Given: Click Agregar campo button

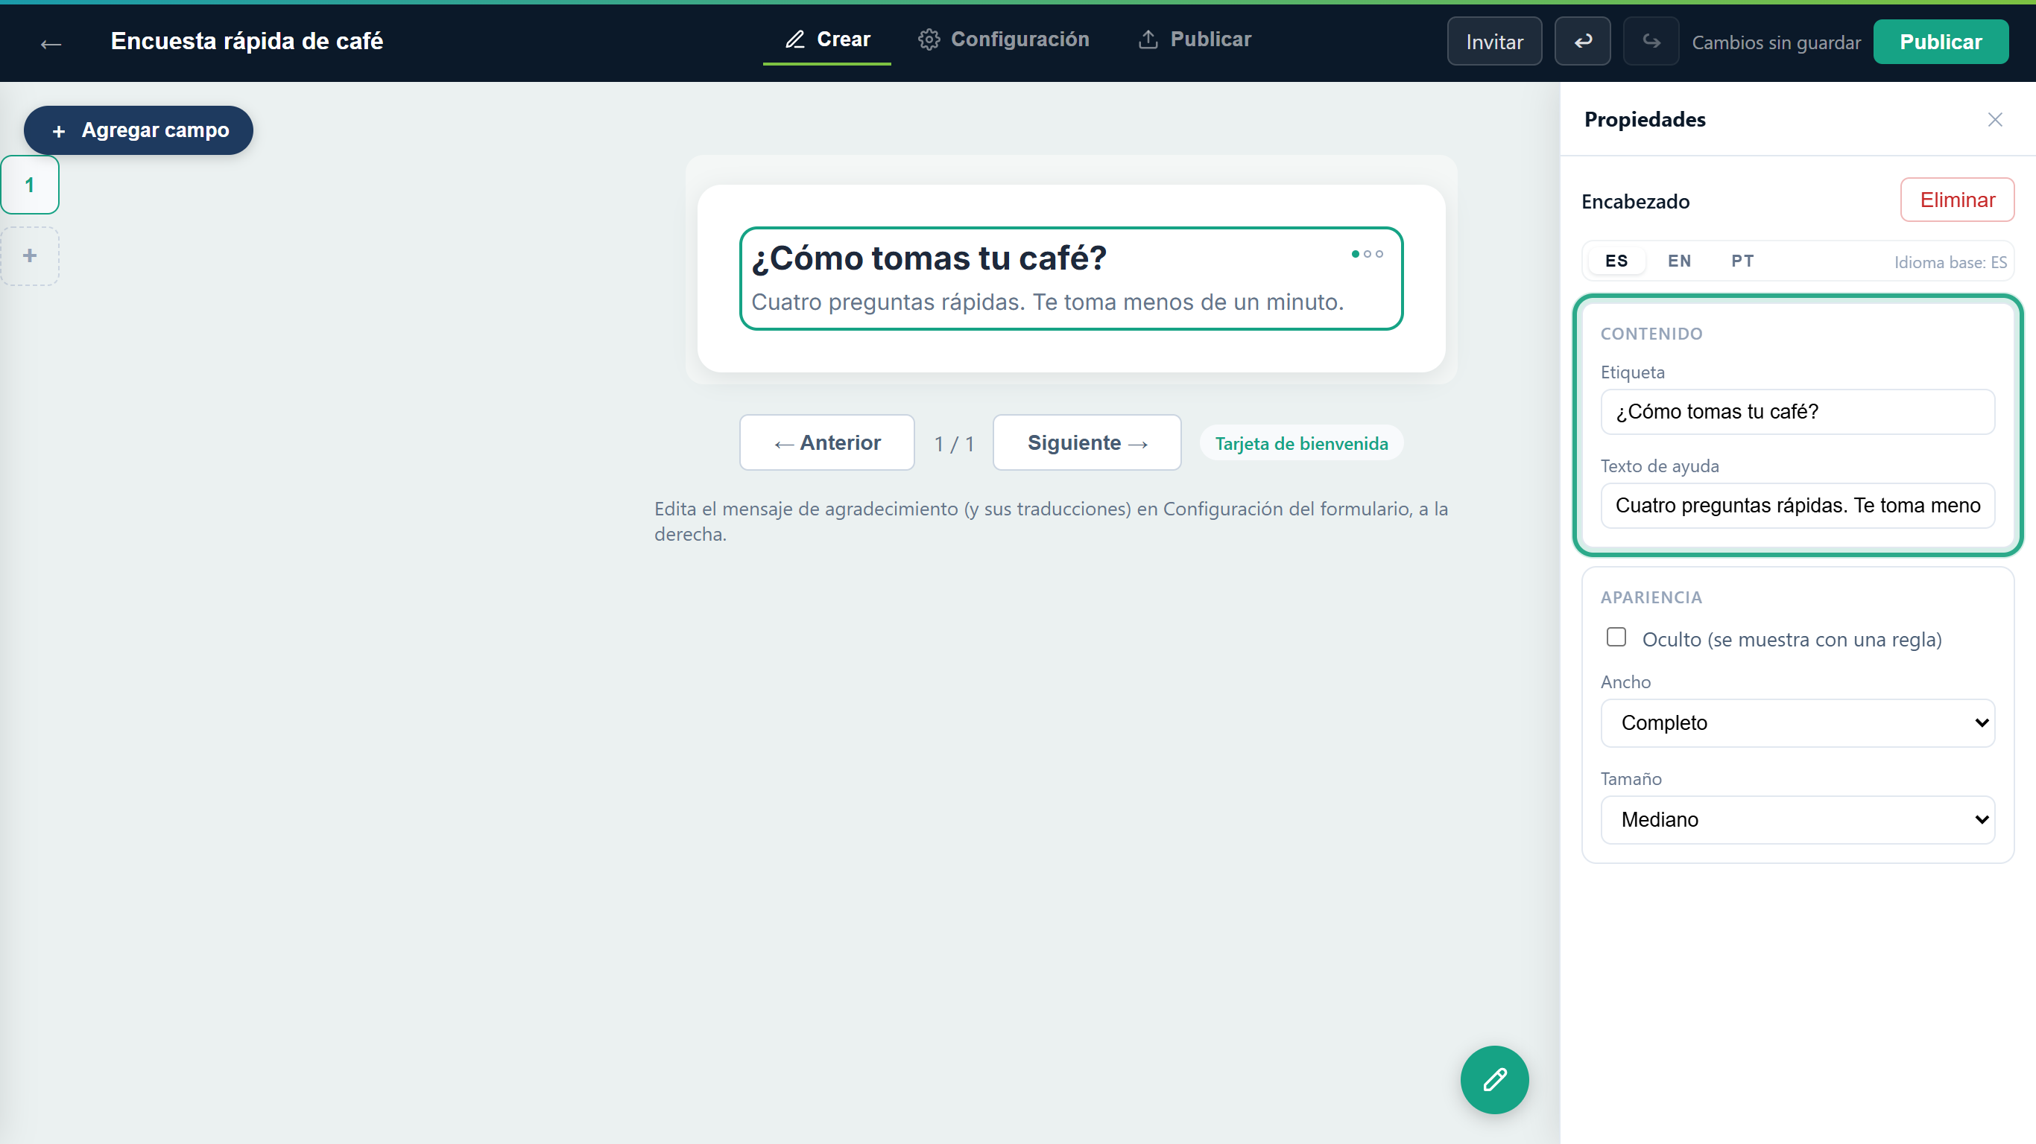Looking at the screenshot, I should coord(139,130).
